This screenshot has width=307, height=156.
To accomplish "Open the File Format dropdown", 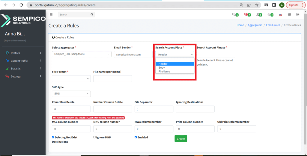I will (x=71, y=79).
